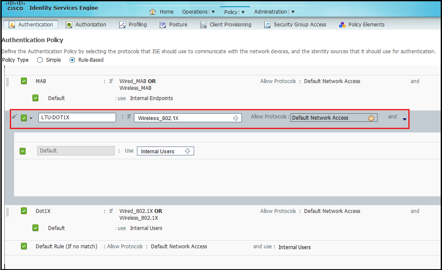Click the plus icon in Wireless_802.1X condition field
442x270 pixels.
tap(236, 118)
